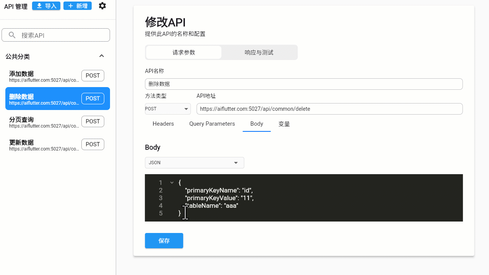Click the 新增 add button
489x275 pixels.
pyautogui.click(x=78, y=6)
